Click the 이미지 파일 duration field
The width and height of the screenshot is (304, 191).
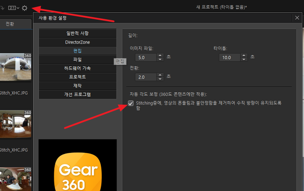(146, 58)
